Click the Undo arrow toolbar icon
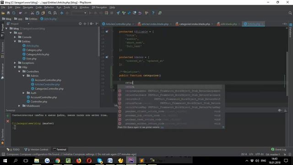The image size is (293, 165). [x=20, y=13]
